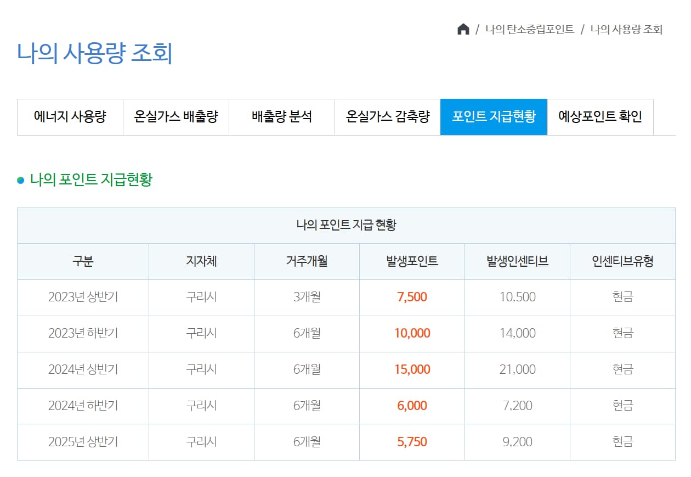The image size is (691, 477).
Task: Open the 온실가스 배출량 tab
Action: pos(176,117)
